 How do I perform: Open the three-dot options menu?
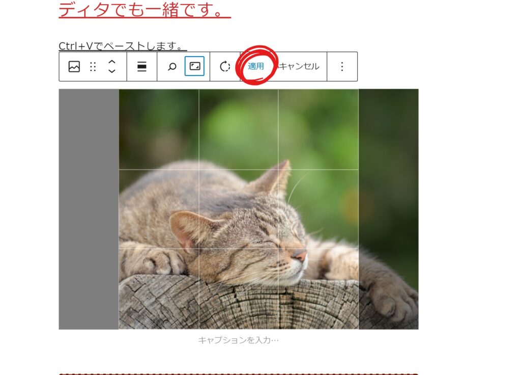pos(342,67)
